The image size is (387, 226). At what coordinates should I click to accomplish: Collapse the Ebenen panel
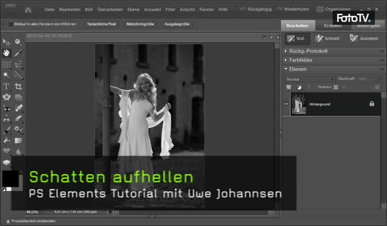(286, 69)
